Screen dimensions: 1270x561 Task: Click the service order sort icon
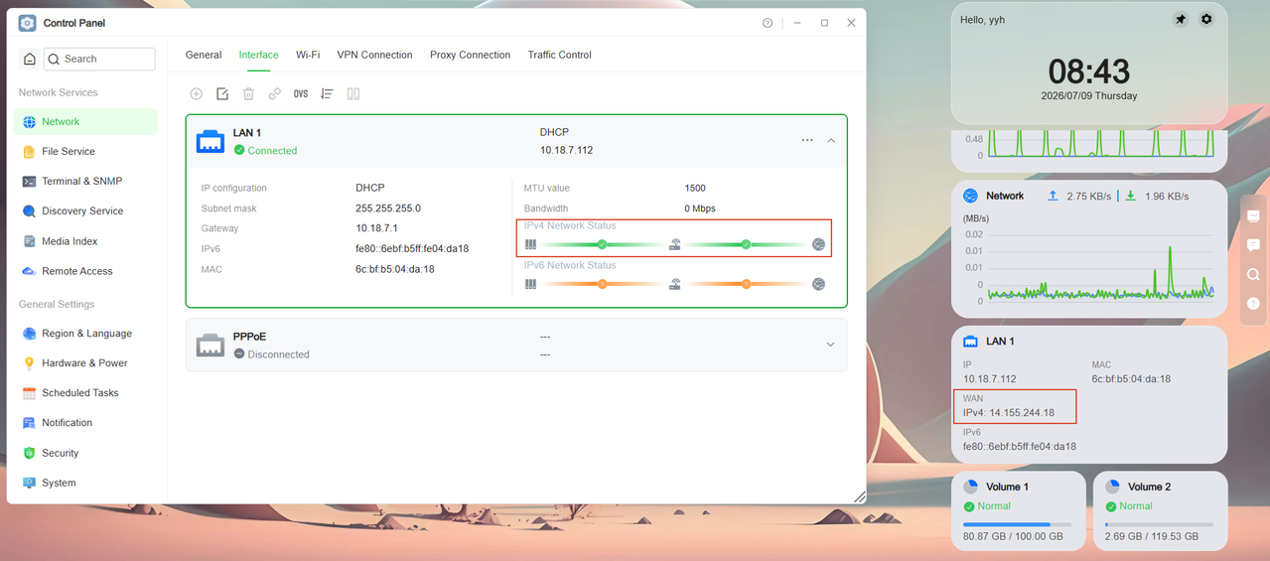(327, 93)
